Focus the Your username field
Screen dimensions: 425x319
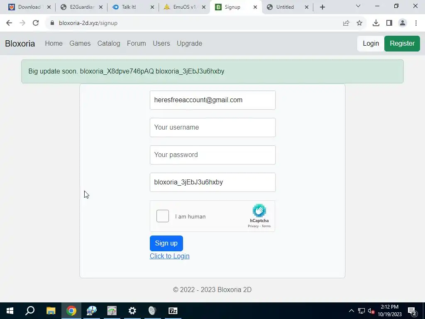click(x=212, y=128)
